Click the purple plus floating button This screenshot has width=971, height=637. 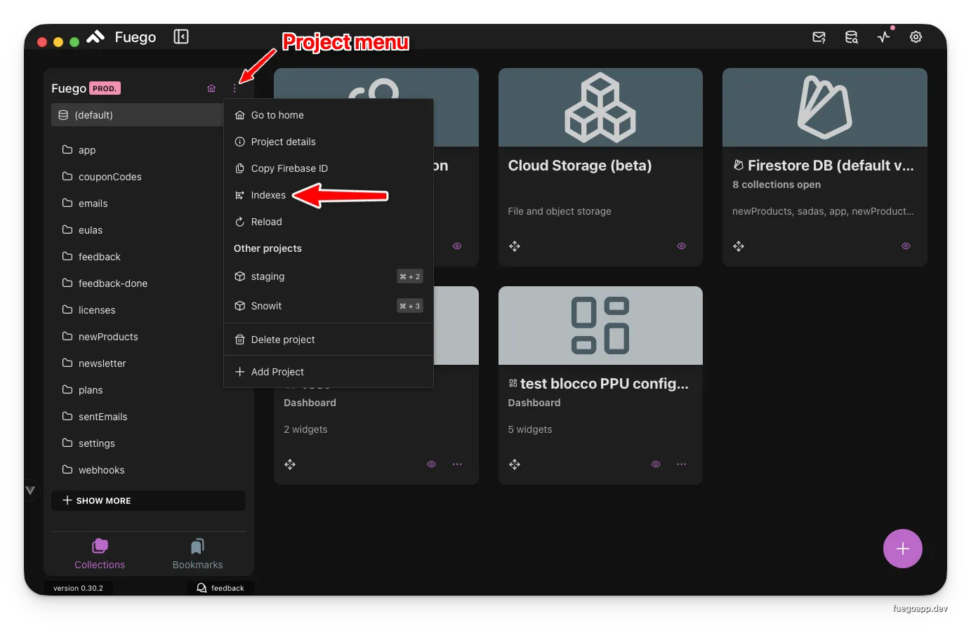pyautogui.click(x=902, y=549)
